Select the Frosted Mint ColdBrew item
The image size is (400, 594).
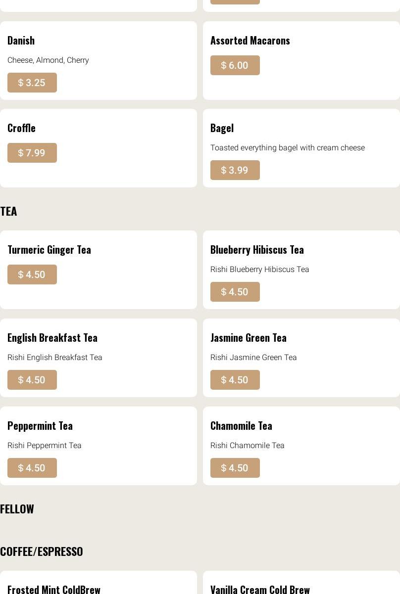[54, 589]
